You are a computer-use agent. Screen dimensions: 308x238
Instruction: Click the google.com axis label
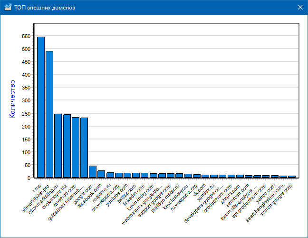click(83, 194)
